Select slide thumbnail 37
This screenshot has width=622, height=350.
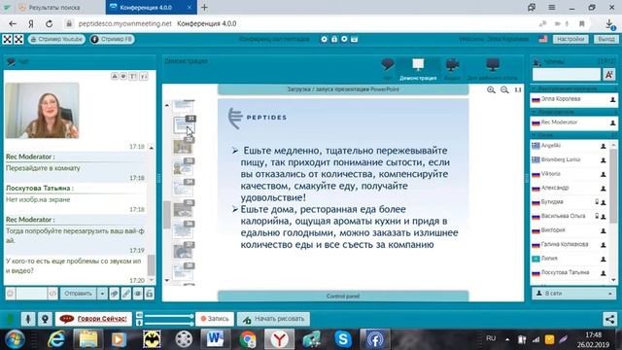(x=184, y=251)
